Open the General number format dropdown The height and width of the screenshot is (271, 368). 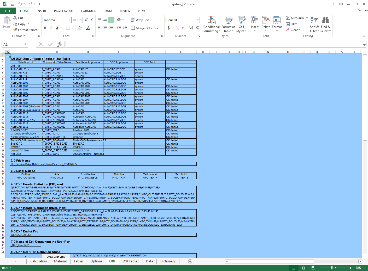click(x=198, y=20)
